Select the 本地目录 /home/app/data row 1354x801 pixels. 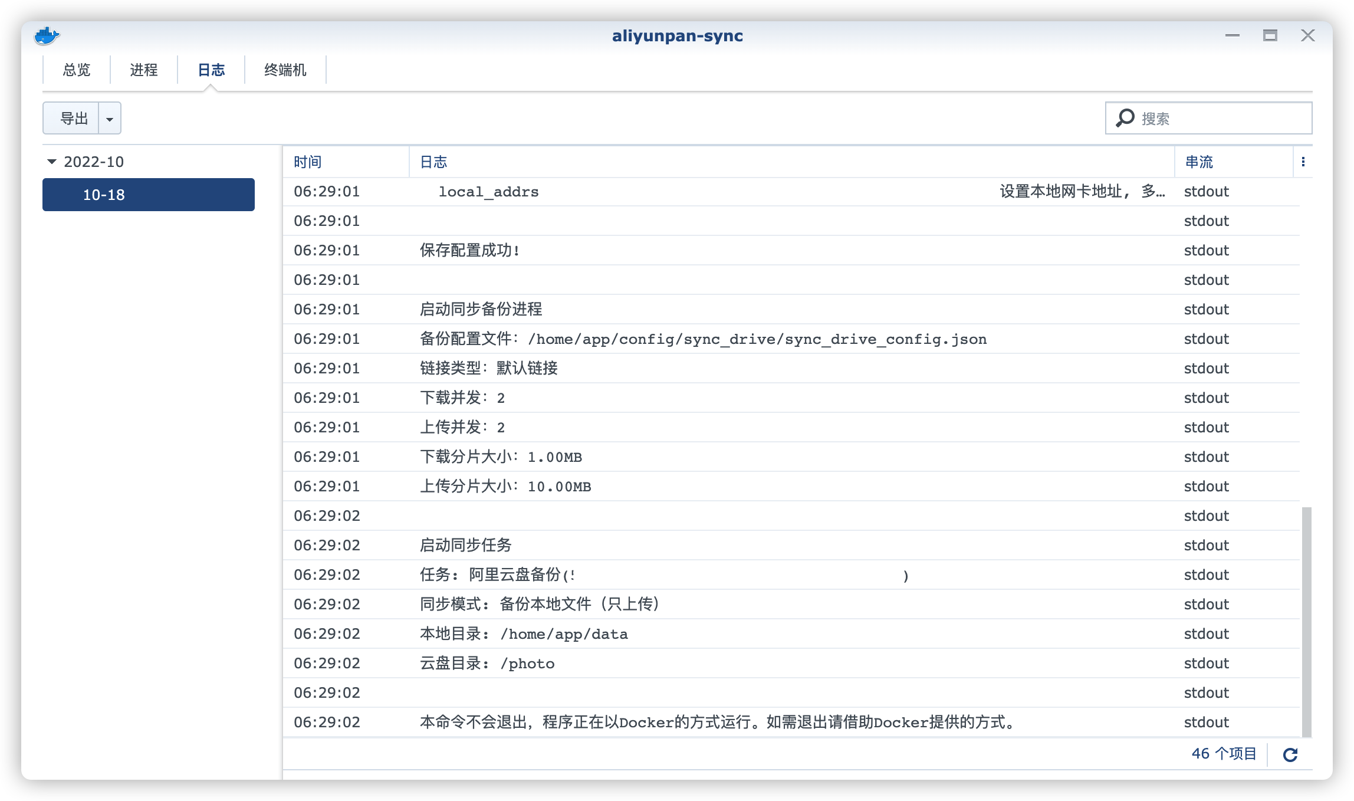791,634
